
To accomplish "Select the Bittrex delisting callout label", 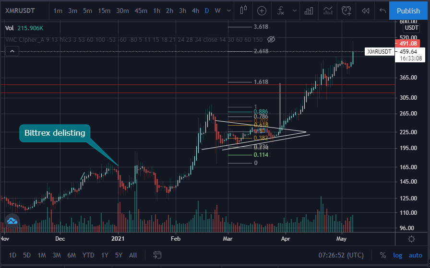I will 55,133.
